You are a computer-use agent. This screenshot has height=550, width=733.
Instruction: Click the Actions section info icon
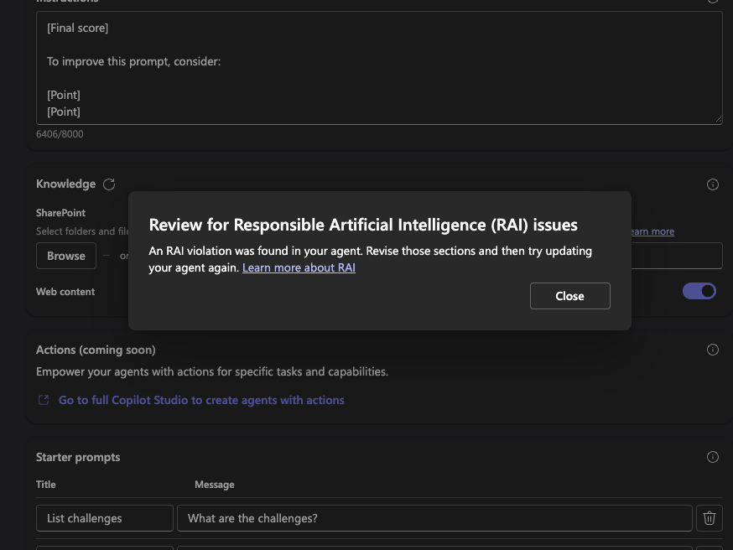coord(712,350)
